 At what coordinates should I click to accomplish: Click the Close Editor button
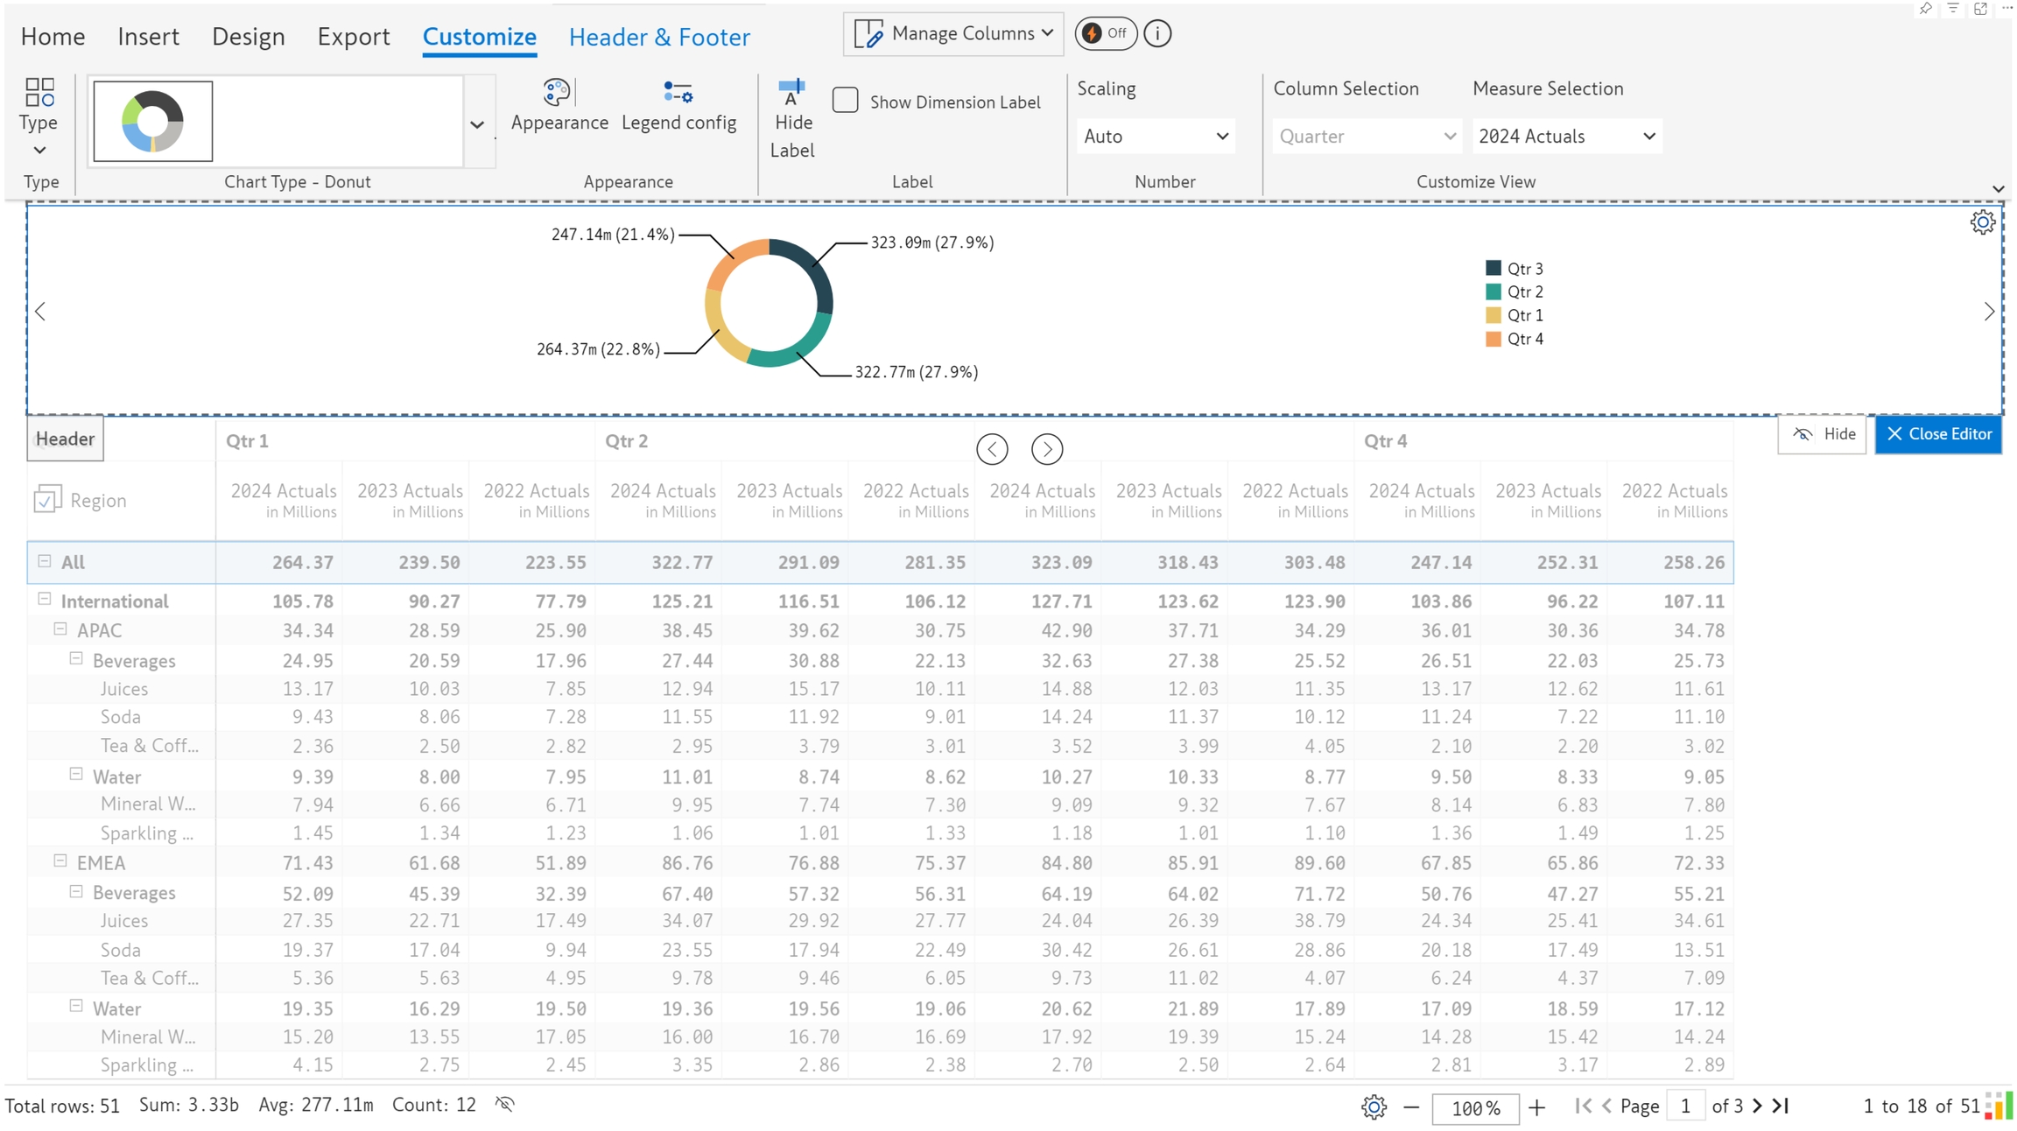pos(1938,434)
